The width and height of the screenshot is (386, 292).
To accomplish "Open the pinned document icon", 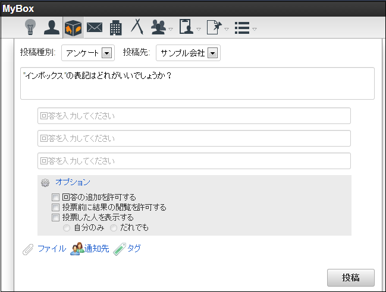I will coord(214,27).
